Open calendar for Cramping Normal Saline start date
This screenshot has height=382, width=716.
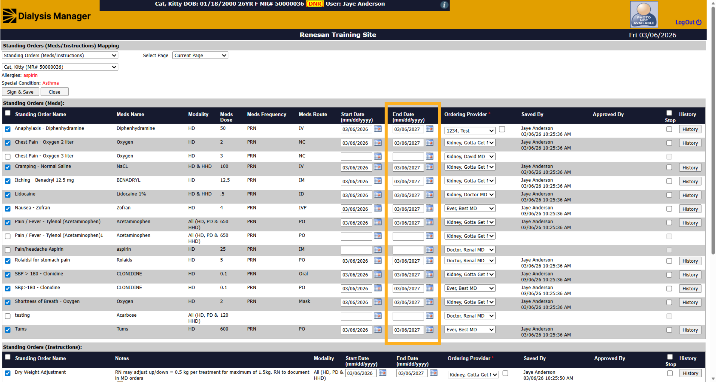[x=378, y=167]
